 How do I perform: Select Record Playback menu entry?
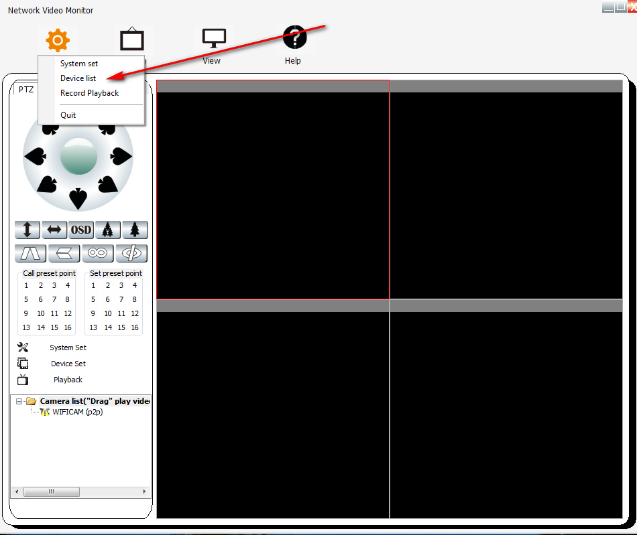click(89, 93)
